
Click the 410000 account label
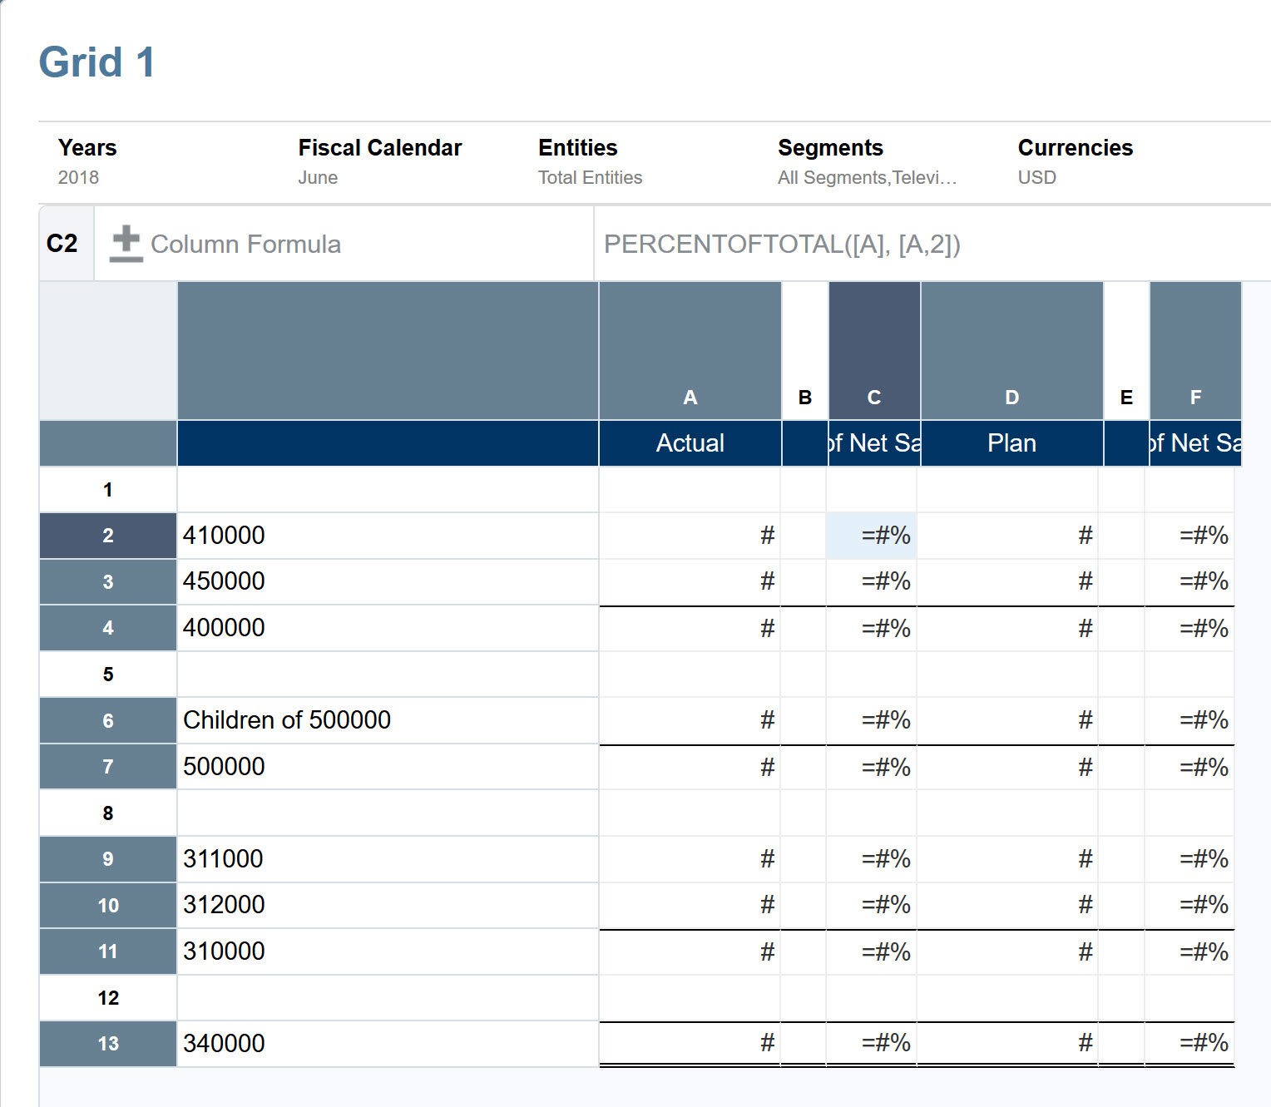224,535
